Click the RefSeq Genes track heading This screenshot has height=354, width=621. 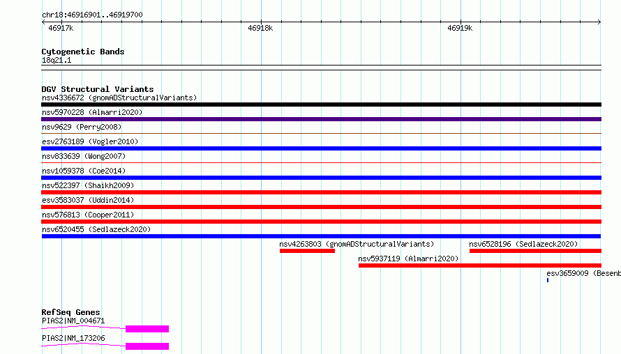(70, 312)
